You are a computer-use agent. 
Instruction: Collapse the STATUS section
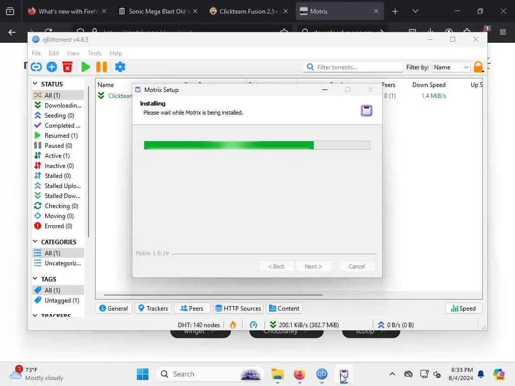(x=35, y=84)
